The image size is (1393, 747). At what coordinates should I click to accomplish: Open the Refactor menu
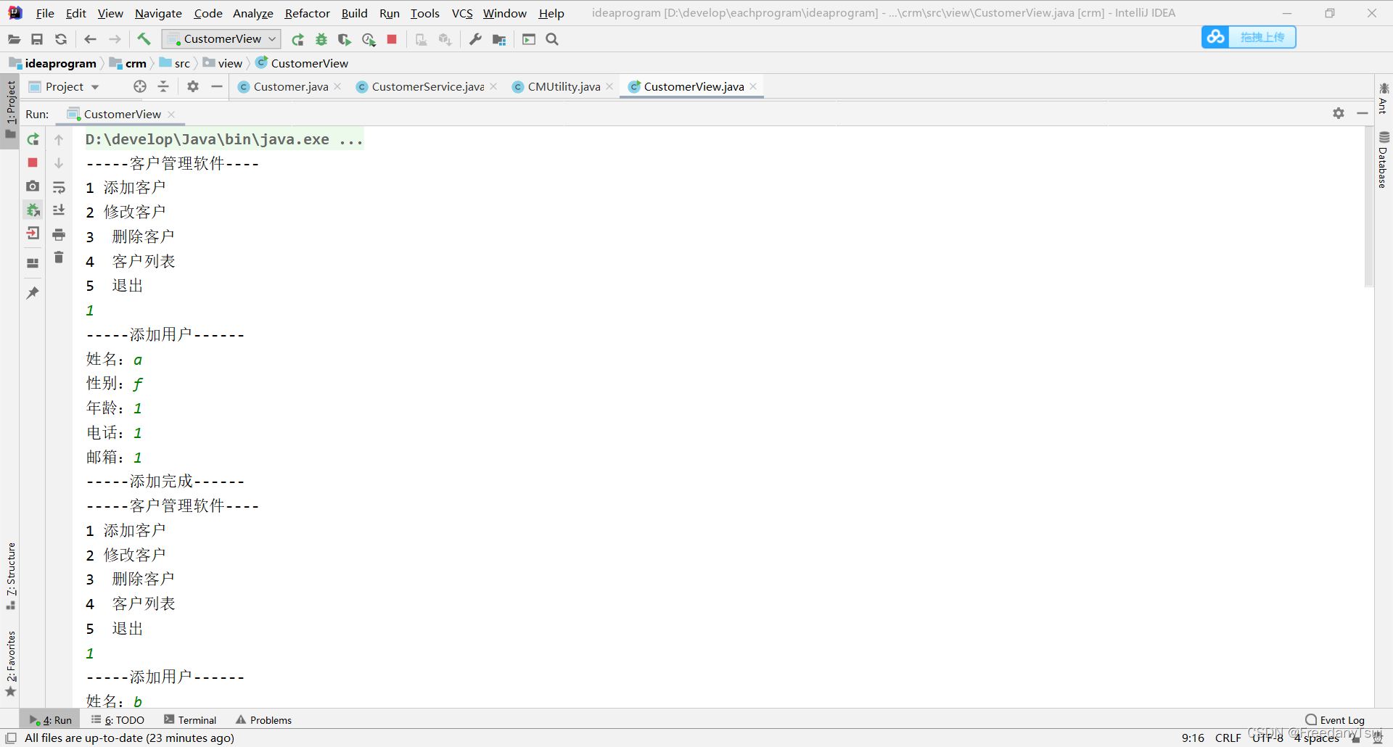pyautogui.click(x=307, y=13)
